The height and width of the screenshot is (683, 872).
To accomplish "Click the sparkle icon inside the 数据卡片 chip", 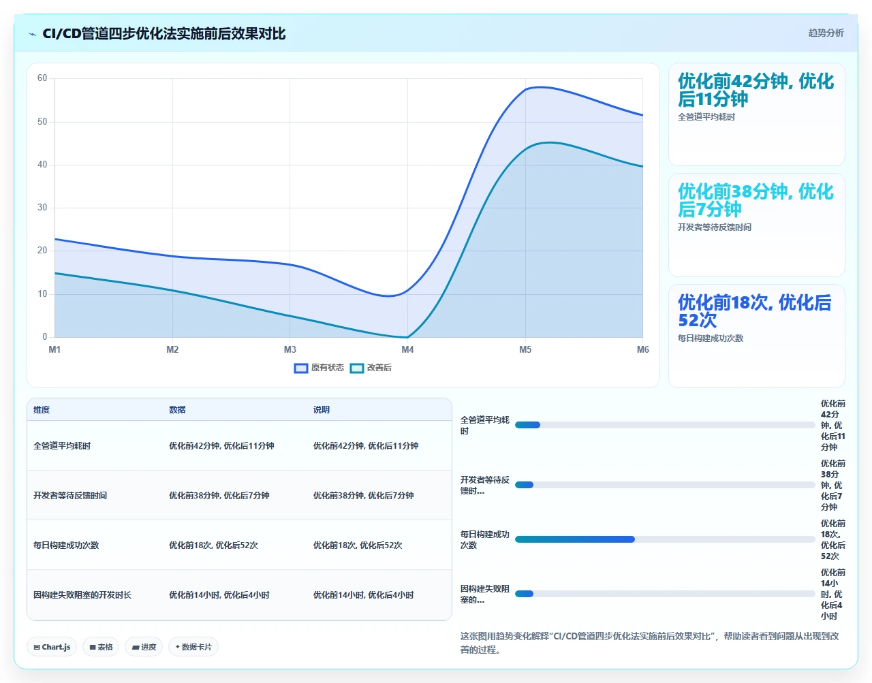I will 178,647.
